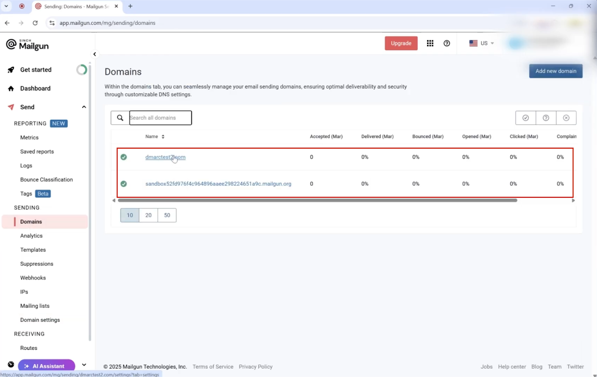Click the horizontal table scrollbar

coord(317,200)
